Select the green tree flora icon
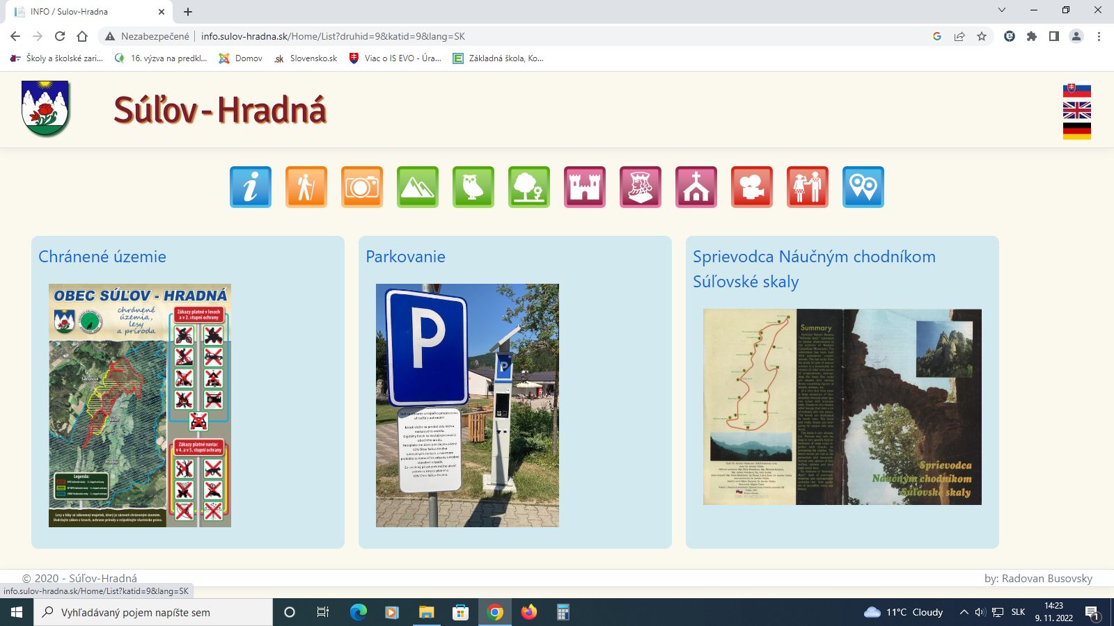The image size is (1114, 626). (x=529, y=187)
